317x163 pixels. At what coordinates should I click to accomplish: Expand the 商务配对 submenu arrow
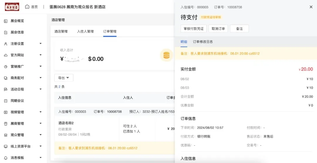[41, 78]
